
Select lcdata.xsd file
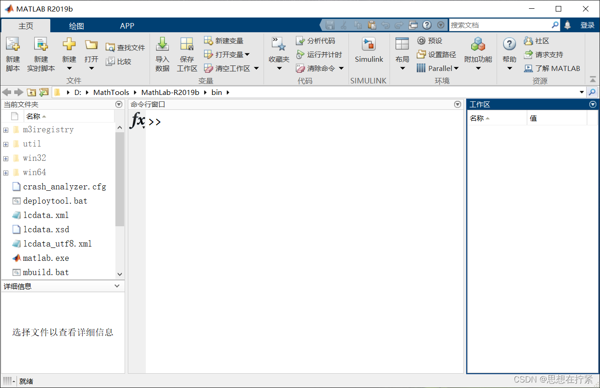[46, 229]
